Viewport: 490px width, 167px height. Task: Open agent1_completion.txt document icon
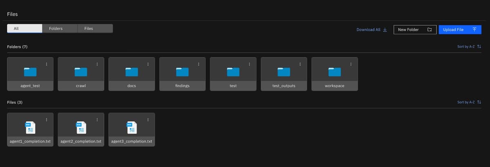30,128
